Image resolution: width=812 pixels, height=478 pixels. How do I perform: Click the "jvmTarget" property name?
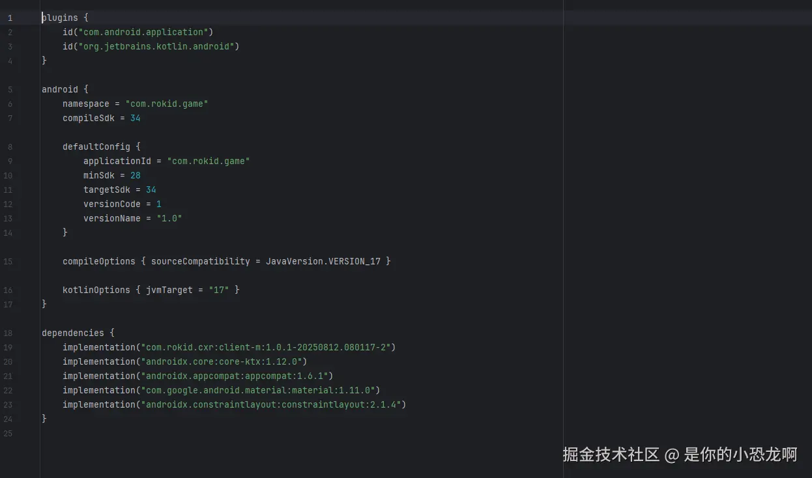[x=169, y=290]
